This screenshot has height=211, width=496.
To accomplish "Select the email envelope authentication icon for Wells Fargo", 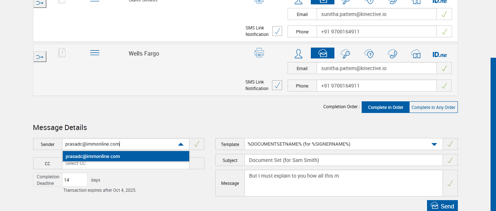I will (x=322, y=53).
